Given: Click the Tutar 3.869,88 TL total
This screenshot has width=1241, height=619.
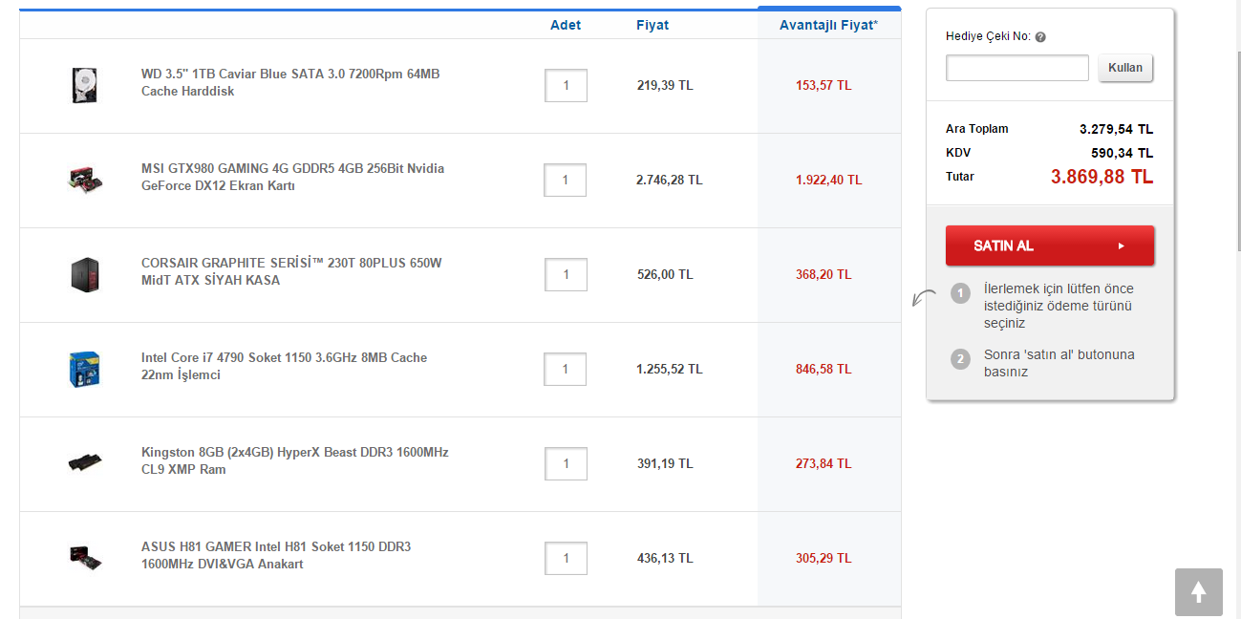Looking at the screenshot, I should click(x=1102, y=177).
